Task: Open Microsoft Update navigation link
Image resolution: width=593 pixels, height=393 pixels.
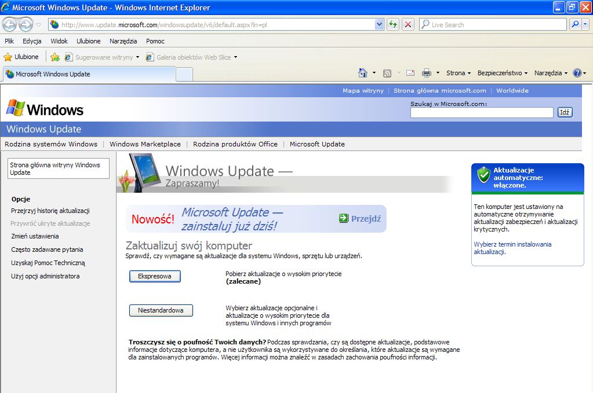Action: click(317, 144)
